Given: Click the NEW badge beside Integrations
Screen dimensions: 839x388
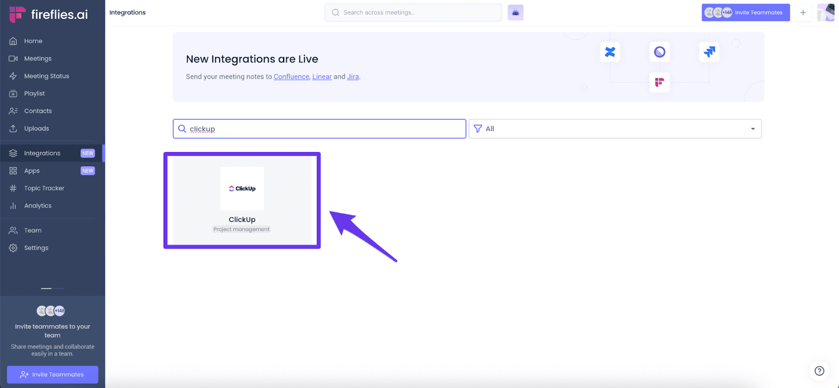Looking at the screenshot, I should click(x=88, y=153).
